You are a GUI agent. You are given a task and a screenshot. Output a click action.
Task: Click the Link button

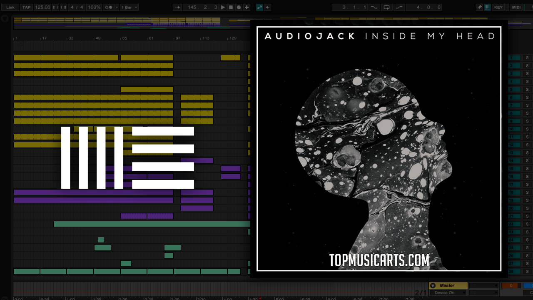[10, 7]
